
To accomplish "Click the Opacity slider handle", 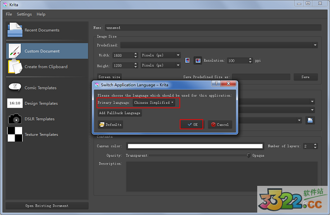I will 248,155.
